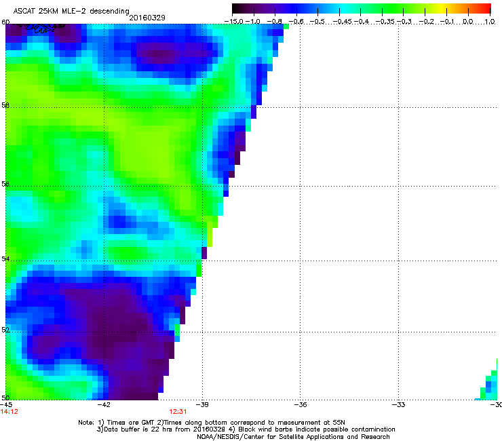Click the '-0.1' color bar label
502x441 pixels.
(x=447, y=22)
